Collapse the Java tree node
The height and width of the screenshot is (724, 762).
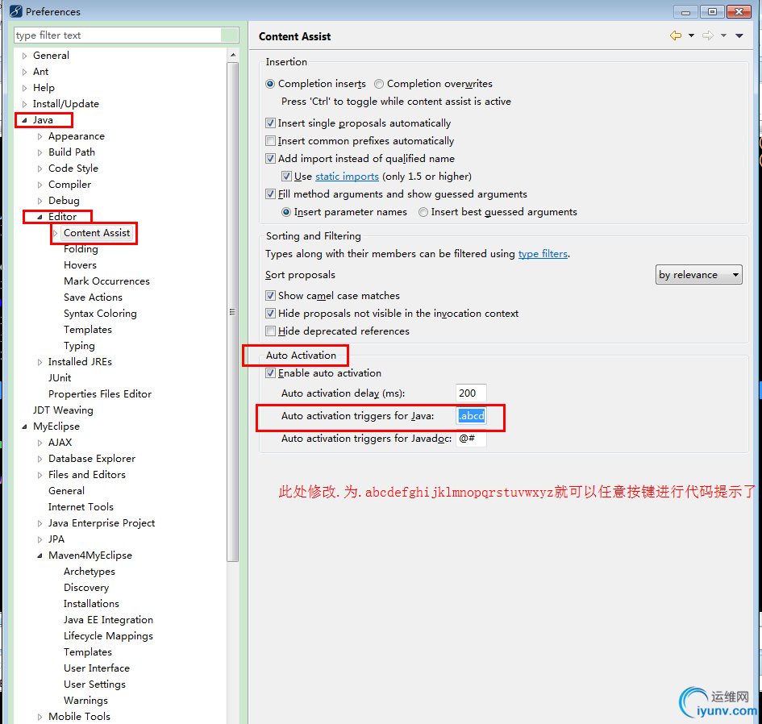tap(24, 120)
